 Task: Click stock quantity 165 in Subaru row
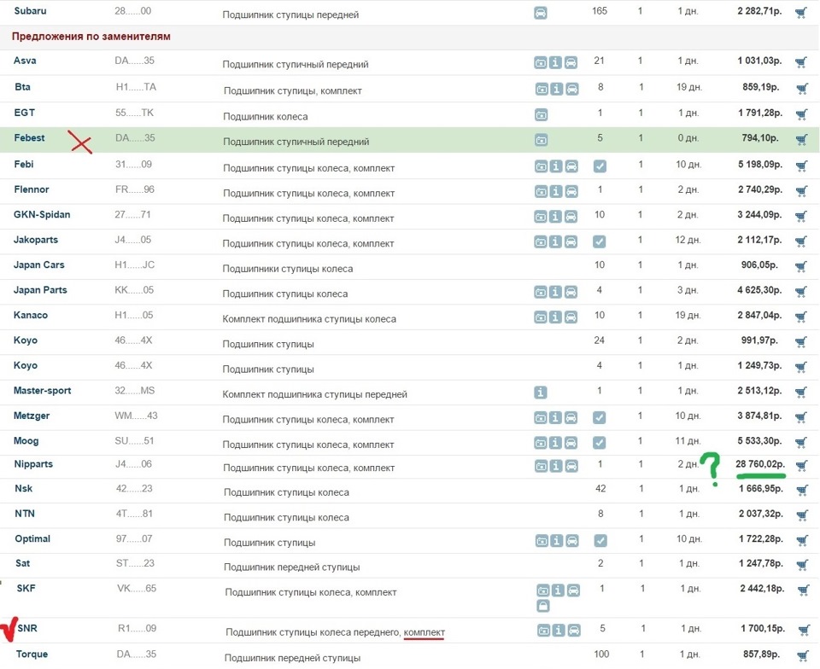(x=600, y=10)
